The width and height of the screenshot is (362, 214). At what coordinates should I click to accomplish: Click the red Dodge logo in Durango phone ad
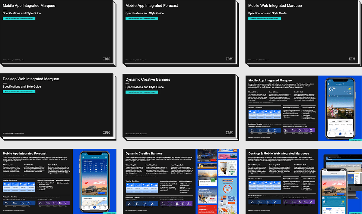86,183
